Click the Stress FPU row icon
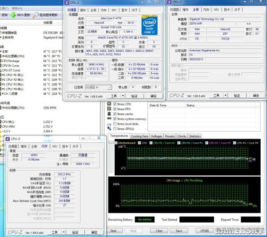267x237 pixels. [x=109, y=109]
